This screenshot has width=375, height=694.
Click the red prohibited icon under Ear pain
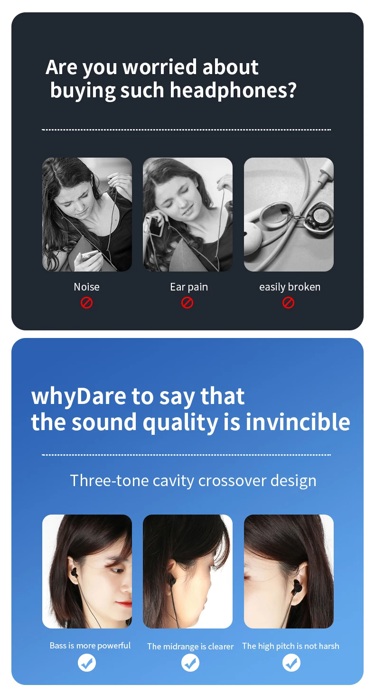click(x=187, y=302)
